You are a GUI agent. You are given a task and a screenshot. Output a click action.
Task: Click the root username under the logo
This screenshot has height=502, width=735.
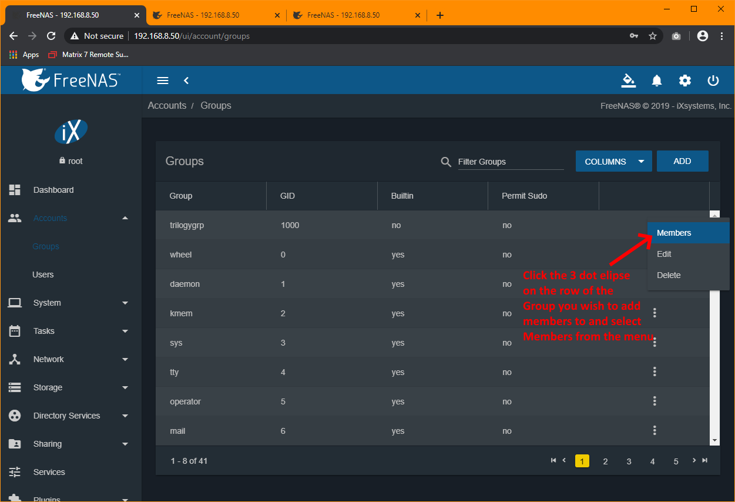click(76, 160)
